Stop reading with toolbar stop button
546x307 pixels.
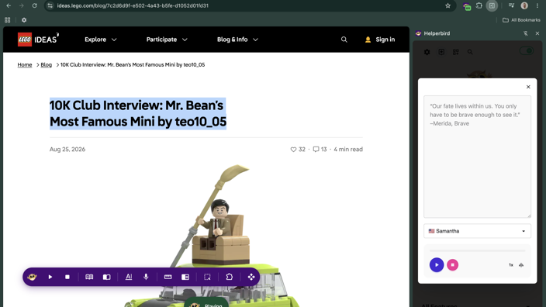click(67, 277)
